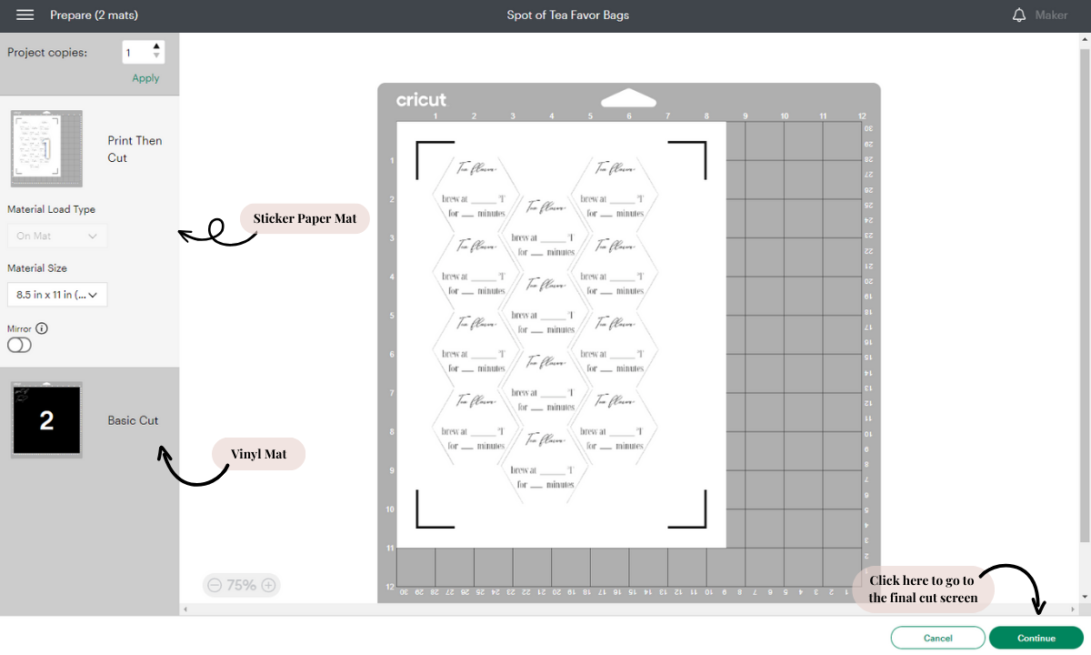Open the notifications bell
The width and height of the screenshot is (1091, 655).
(1019, 15)
